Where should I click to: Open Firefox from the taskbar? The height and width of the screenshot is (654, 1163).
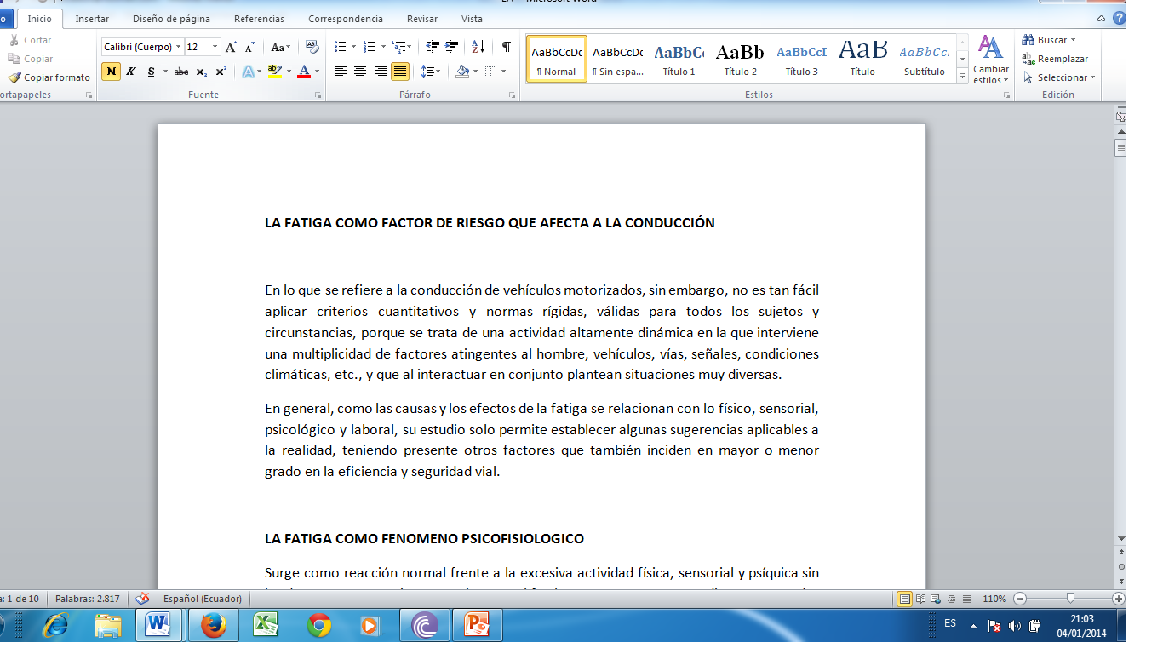tap(213, 626)
